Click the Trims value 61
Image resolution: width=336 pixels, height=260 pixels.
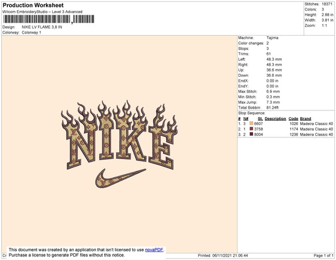coord(269,54)
